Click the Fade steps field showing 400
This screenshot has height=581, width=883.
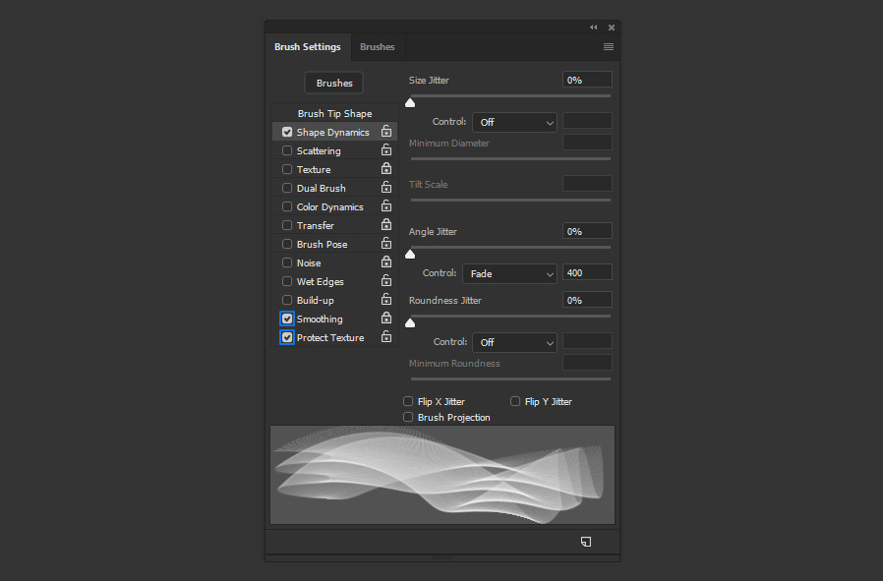click(587, 272)
